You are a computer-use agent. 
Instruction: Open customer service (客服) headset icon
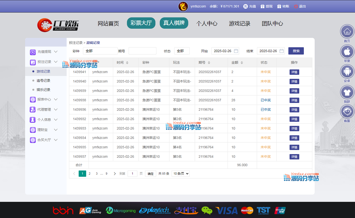[347, 112]
